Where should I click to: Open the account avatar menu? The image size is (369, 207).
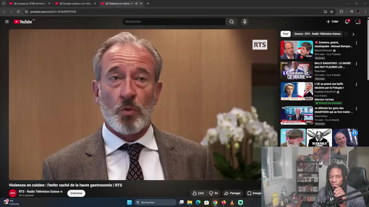(x=358, y=22)
